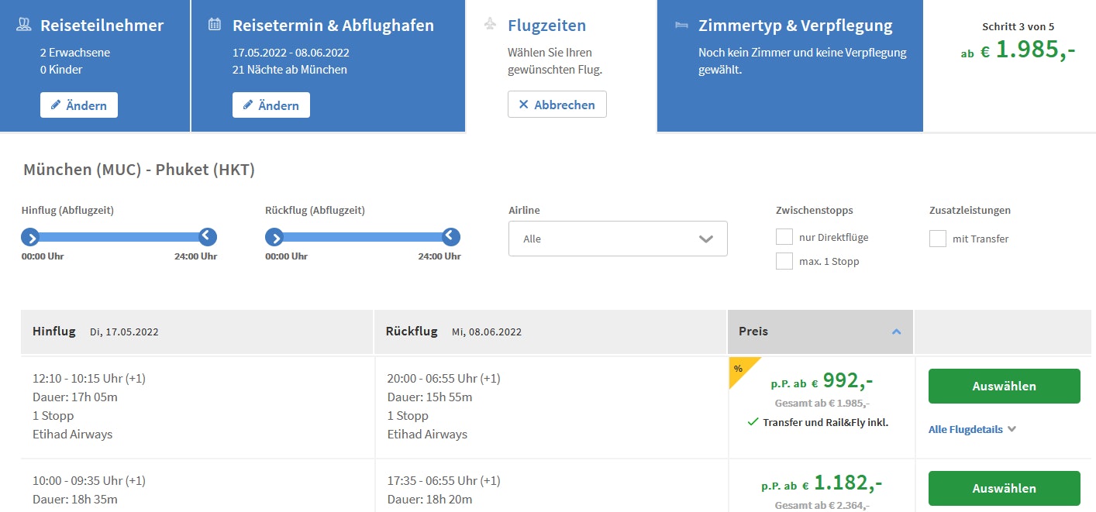Screen dimensions: 1096x512
Task: Select the Flugzeiten step tab
Action: pyautogui.click(x=546, y=26)
